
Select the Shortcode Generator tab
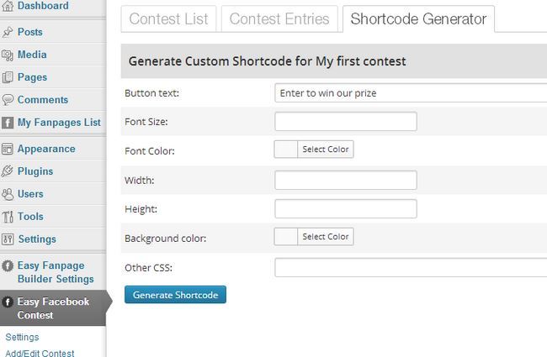click(x=418, y=18)
